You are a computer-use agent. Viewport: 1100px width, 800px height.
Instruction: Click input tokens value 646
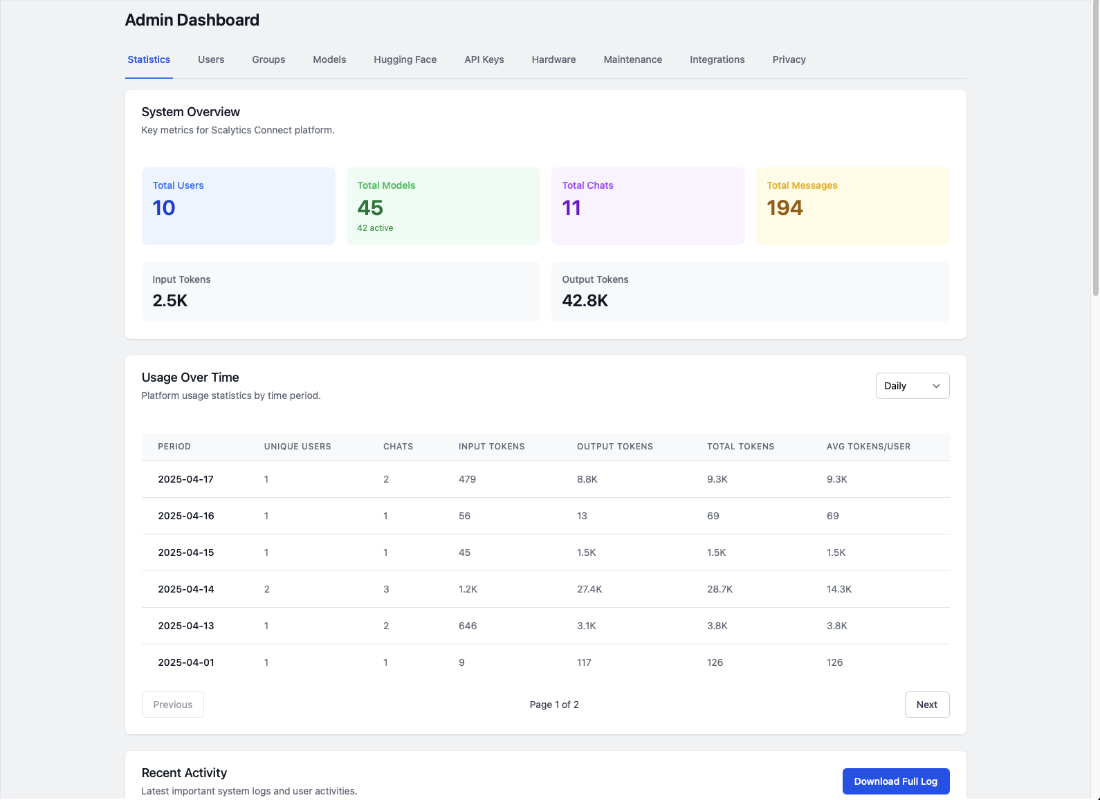click(468, 626)
